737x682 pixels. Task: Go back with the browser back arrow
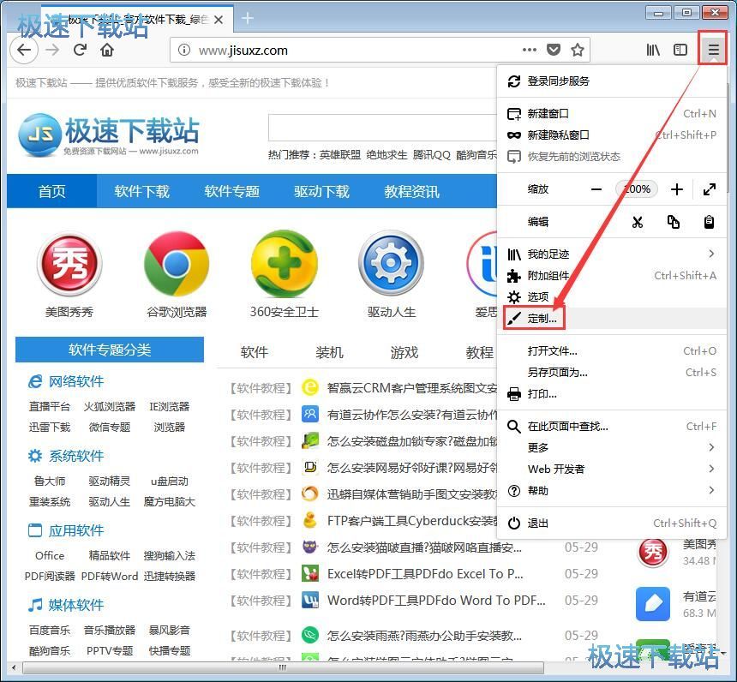coord(23,50)
